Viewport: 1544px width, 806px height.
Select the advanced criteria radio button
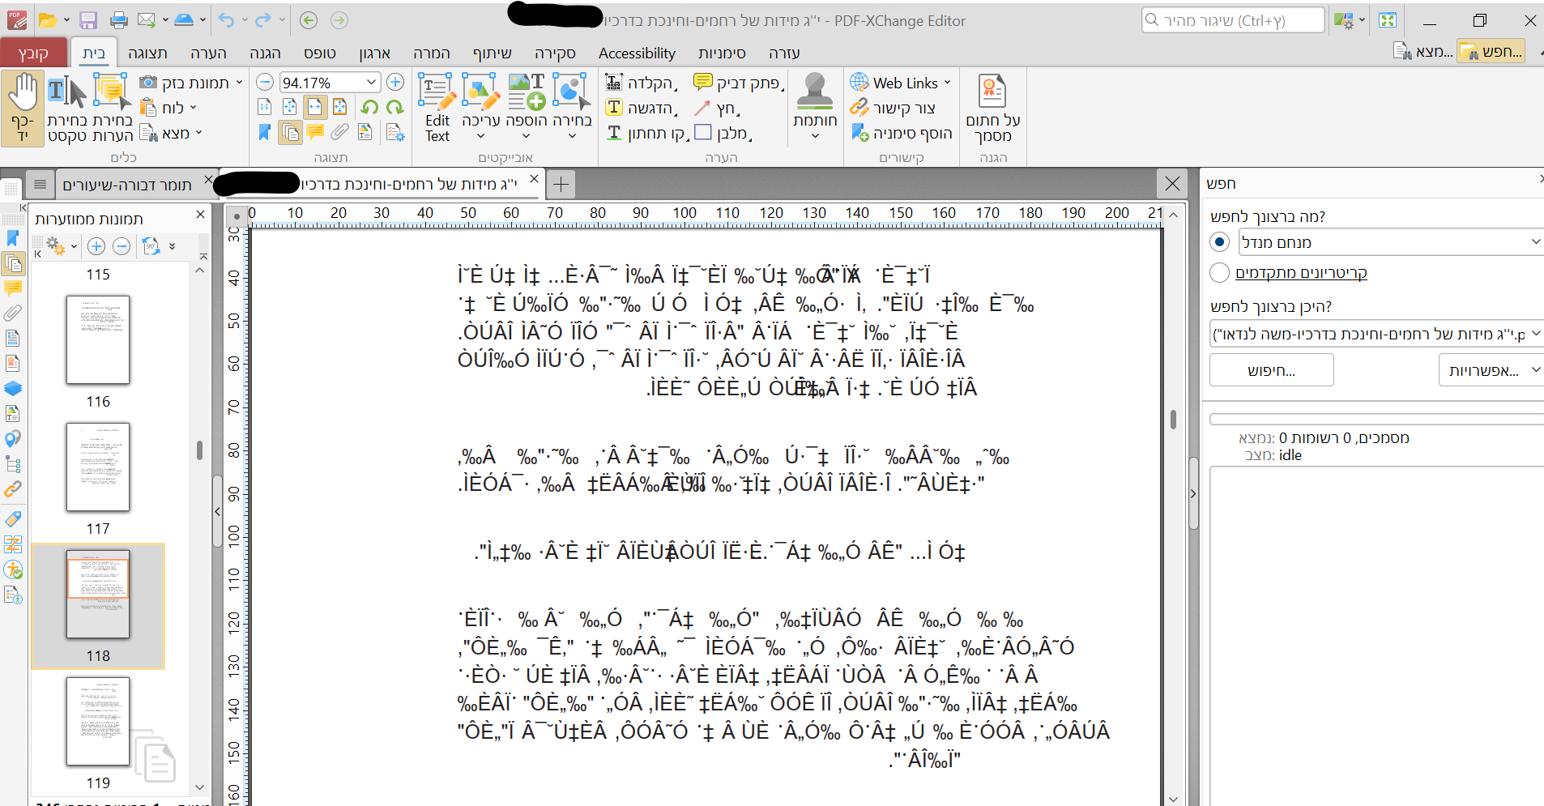(x=1219, y=272)
